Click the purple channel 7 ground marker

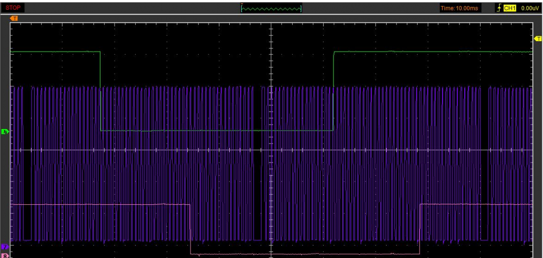[5, 247]
